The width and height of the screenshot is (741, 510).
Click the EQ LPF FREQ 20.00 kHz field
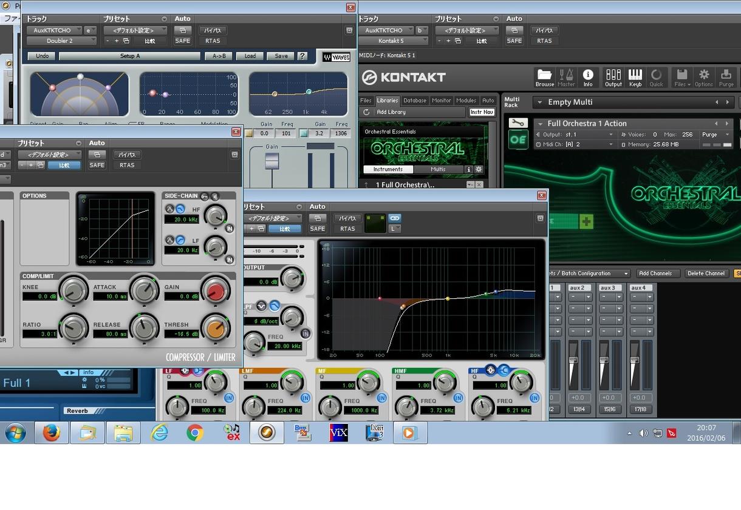click(x=285, y=346)
